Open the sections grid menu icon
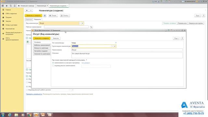This screenshot has width=208, height=117. click(x=3, y=6)
